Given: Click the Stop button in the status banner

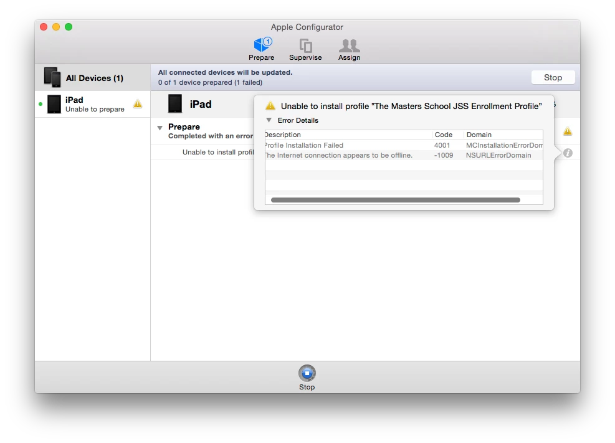Looking at the screenshot, I should [x=553, y=77].
